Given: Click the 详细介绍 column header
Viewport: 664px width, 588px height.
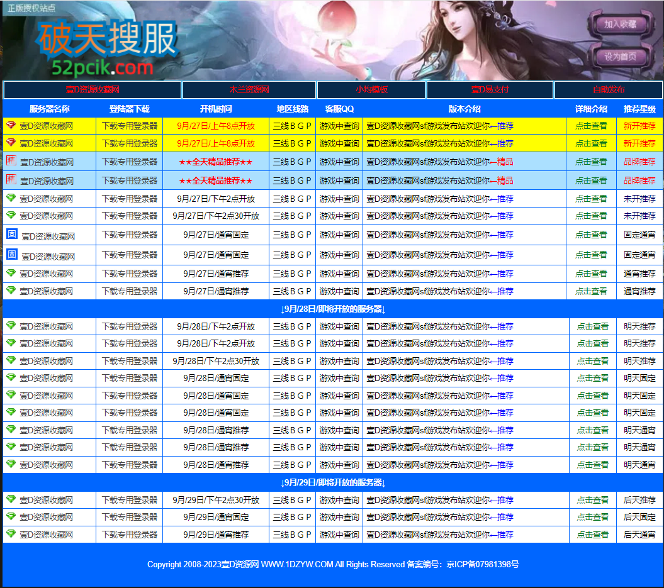Looking at the screenshot, I should (x=591, y=109).
